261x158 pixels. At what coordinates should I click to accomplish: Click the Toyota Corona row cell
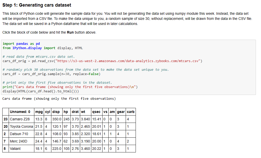[x=21, y=126]
